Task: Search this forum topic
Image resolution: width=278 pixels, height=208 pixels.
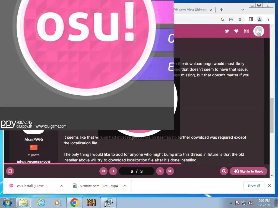Action: (224, 171)
